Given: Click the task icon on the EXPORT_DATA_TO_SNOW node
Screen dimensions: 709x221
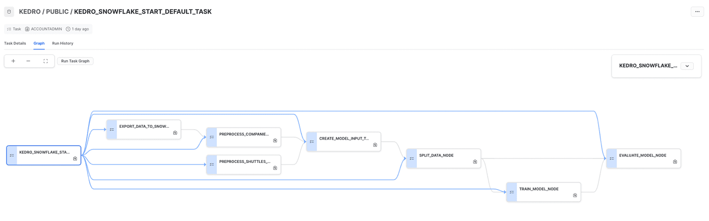Looking at the screenshot, I should [x=112, y=130].
